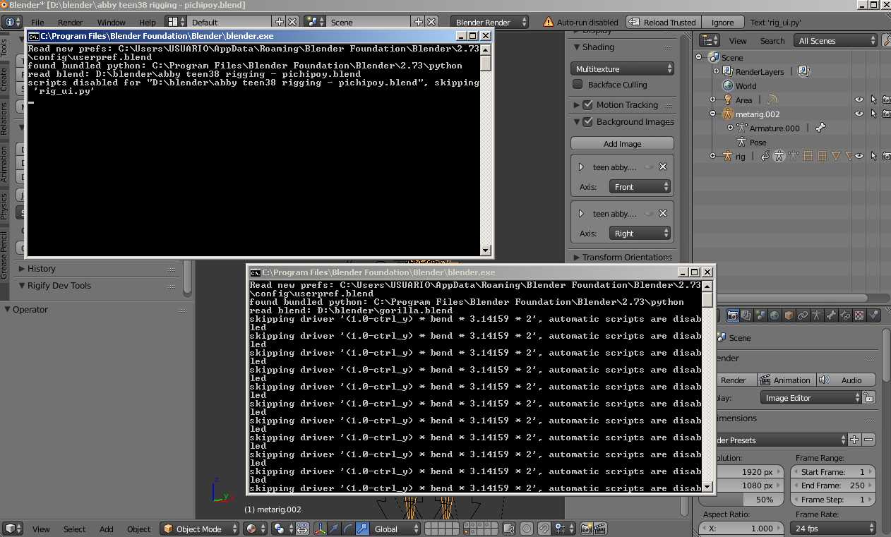
Task: Toggle selectability arrow for Area lamp
Action: coord(873,100)
